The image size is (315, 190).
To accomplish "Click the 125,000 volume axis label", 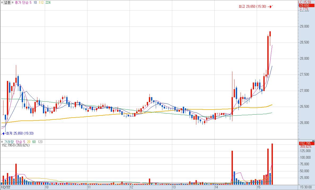I will 305,151.
